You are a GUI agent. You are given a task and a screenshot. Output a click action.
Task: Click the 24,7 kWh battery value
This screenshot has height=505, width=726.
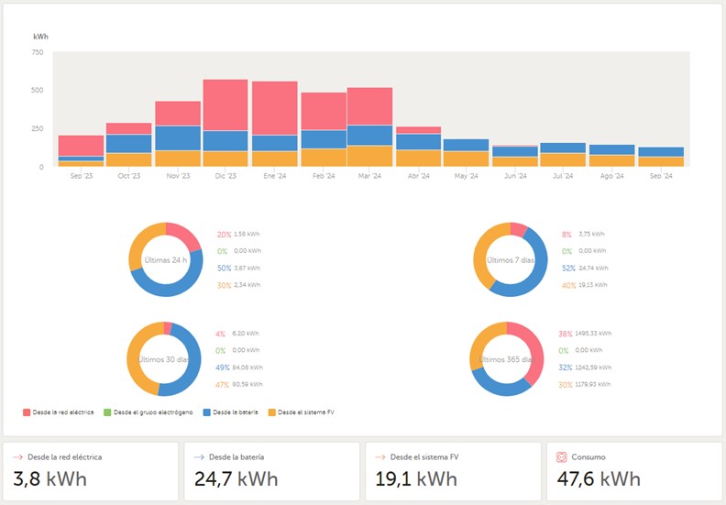tap(236, 478)
